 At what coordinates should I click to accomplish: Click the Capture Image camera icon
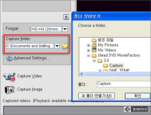coord(9,90)
